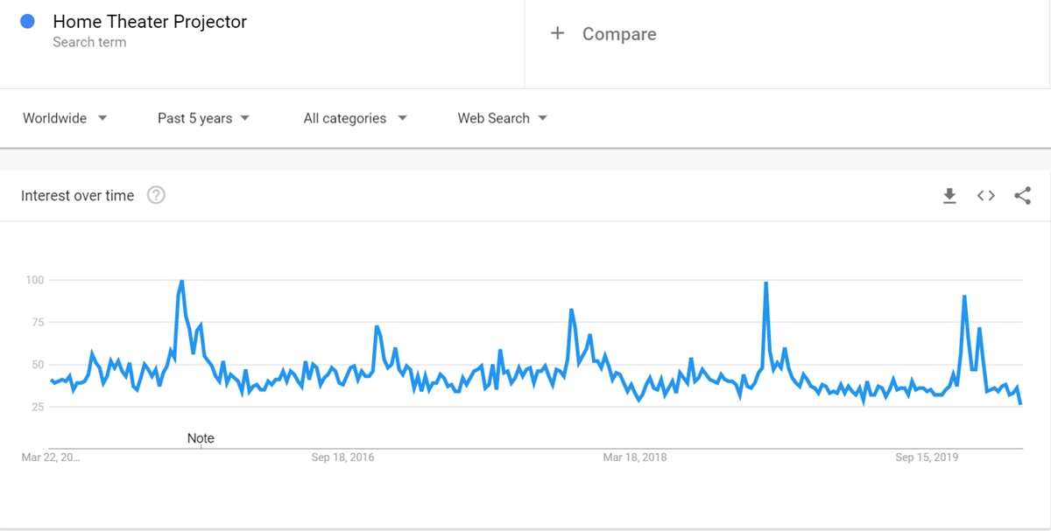Expand the Past 5 years time range

[203, 118]
